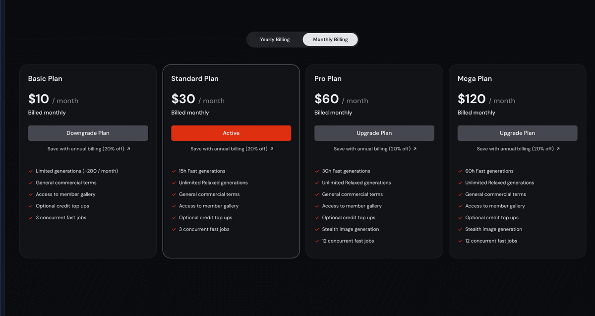This screenshot has width=595, height=316.
Task: Open Basic Plan annual billing savings link
Action: pyautogui.click(x=86, y=149)
